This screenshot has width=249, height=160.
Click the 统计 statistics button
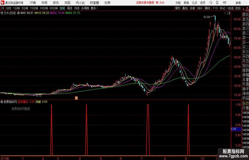(x=200, y=8)
